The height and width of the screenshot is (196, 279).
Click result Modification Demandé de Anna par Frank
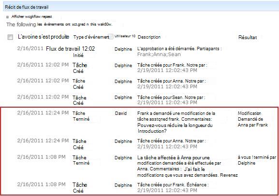[253, 119]
